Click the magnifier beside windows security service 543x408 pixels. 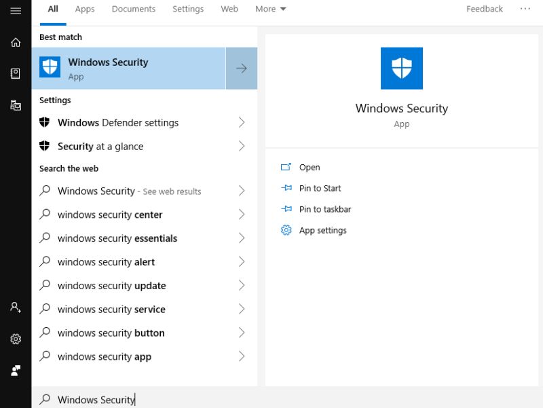(45, 309)
